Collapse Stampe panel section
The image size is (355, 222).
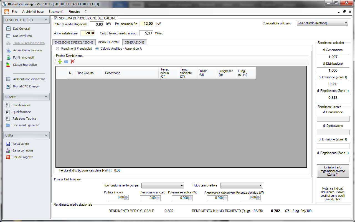coord(46,97)
